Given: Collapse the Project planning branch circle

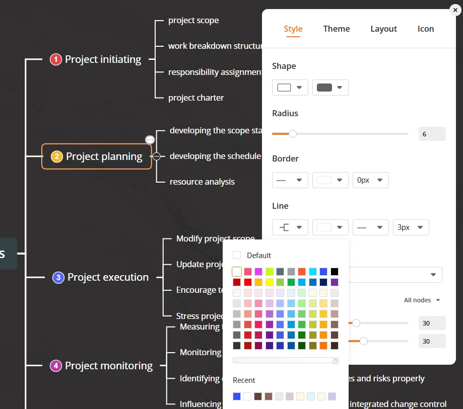Looking at the screenshot, I should coord(157,156).
